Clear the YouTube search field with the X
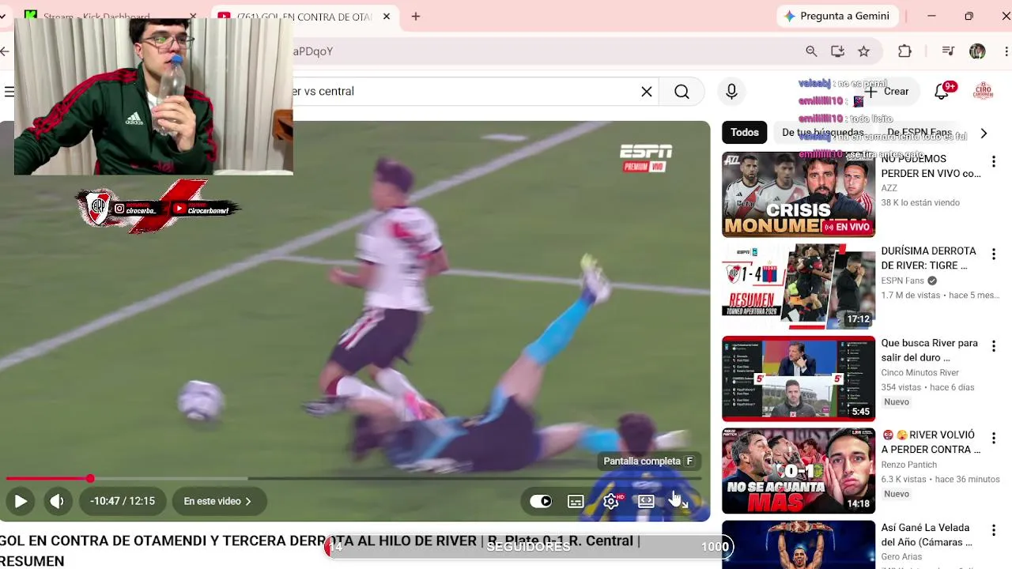 tap(647, 92)
